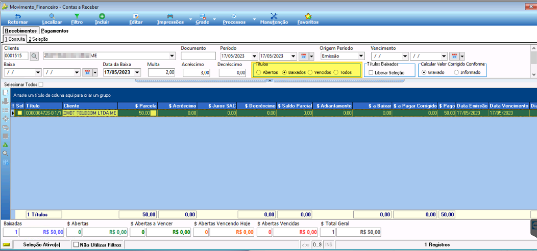
Task: Click the Acréscimo value field
Action: (197, 72)
